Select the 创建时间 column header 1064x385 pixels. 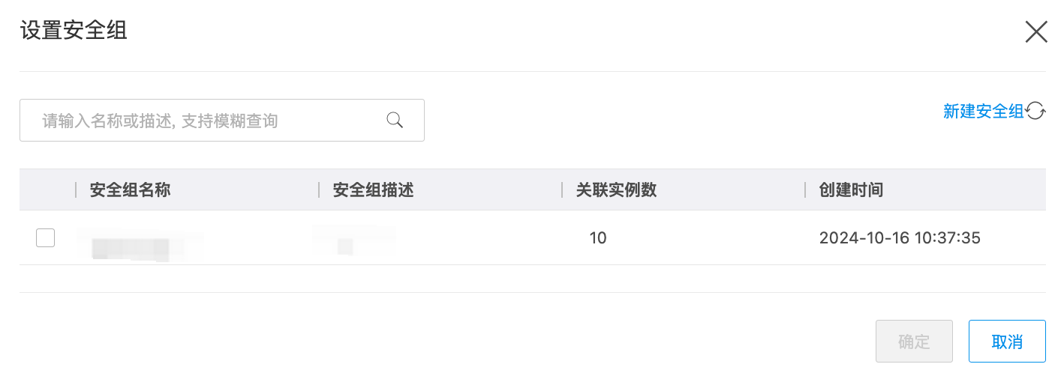(x=851, y=190)
